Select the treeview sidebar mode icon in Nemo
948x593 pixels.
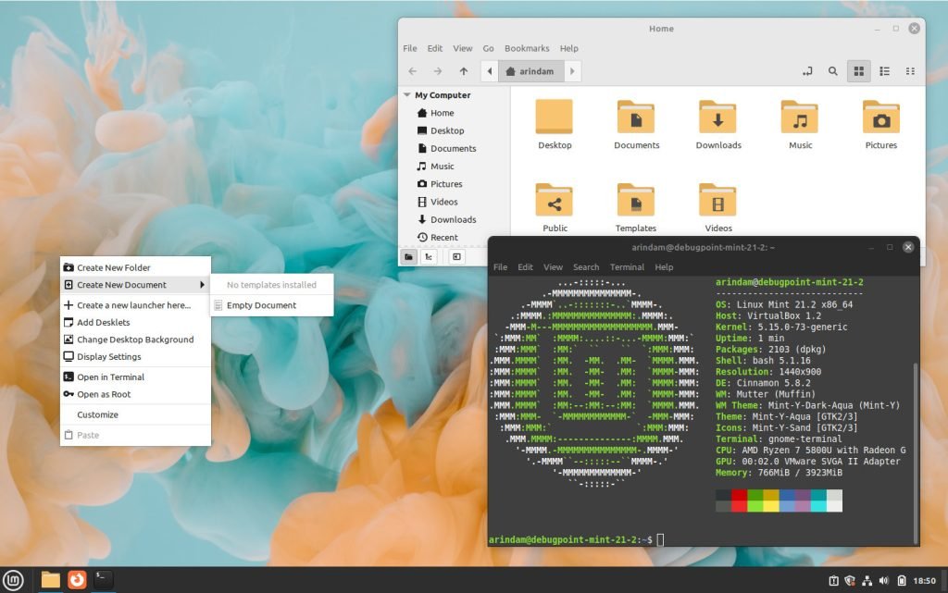[x=429, y=256]
